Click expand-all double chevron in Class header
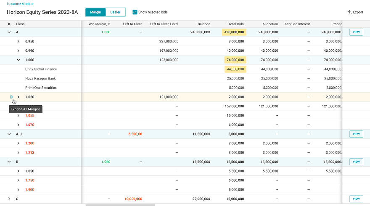The width and height of the screenshot is (370, 207). point(9,24)
